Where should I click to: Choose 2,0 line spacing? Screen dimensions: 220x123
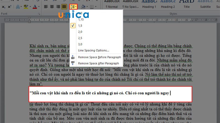[x=96, y=32]
